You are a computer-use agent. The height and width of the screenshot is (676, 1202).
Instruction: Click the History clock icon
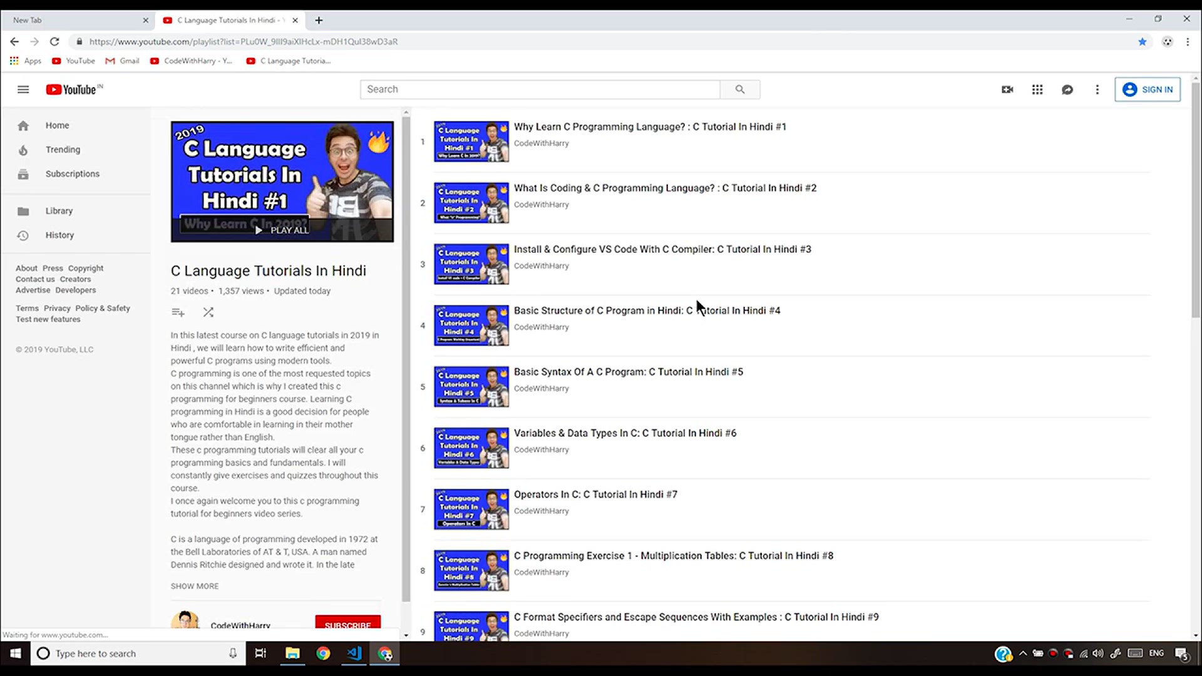pos(23,235)
